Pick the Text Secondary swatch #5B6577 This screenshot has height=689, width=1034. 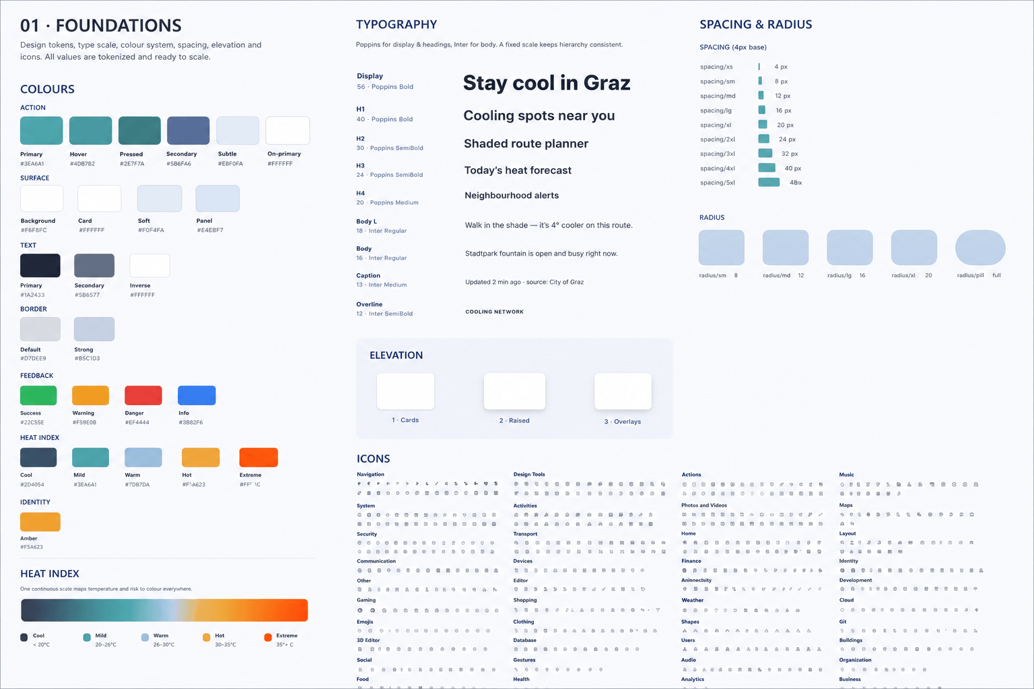point(94,266)
